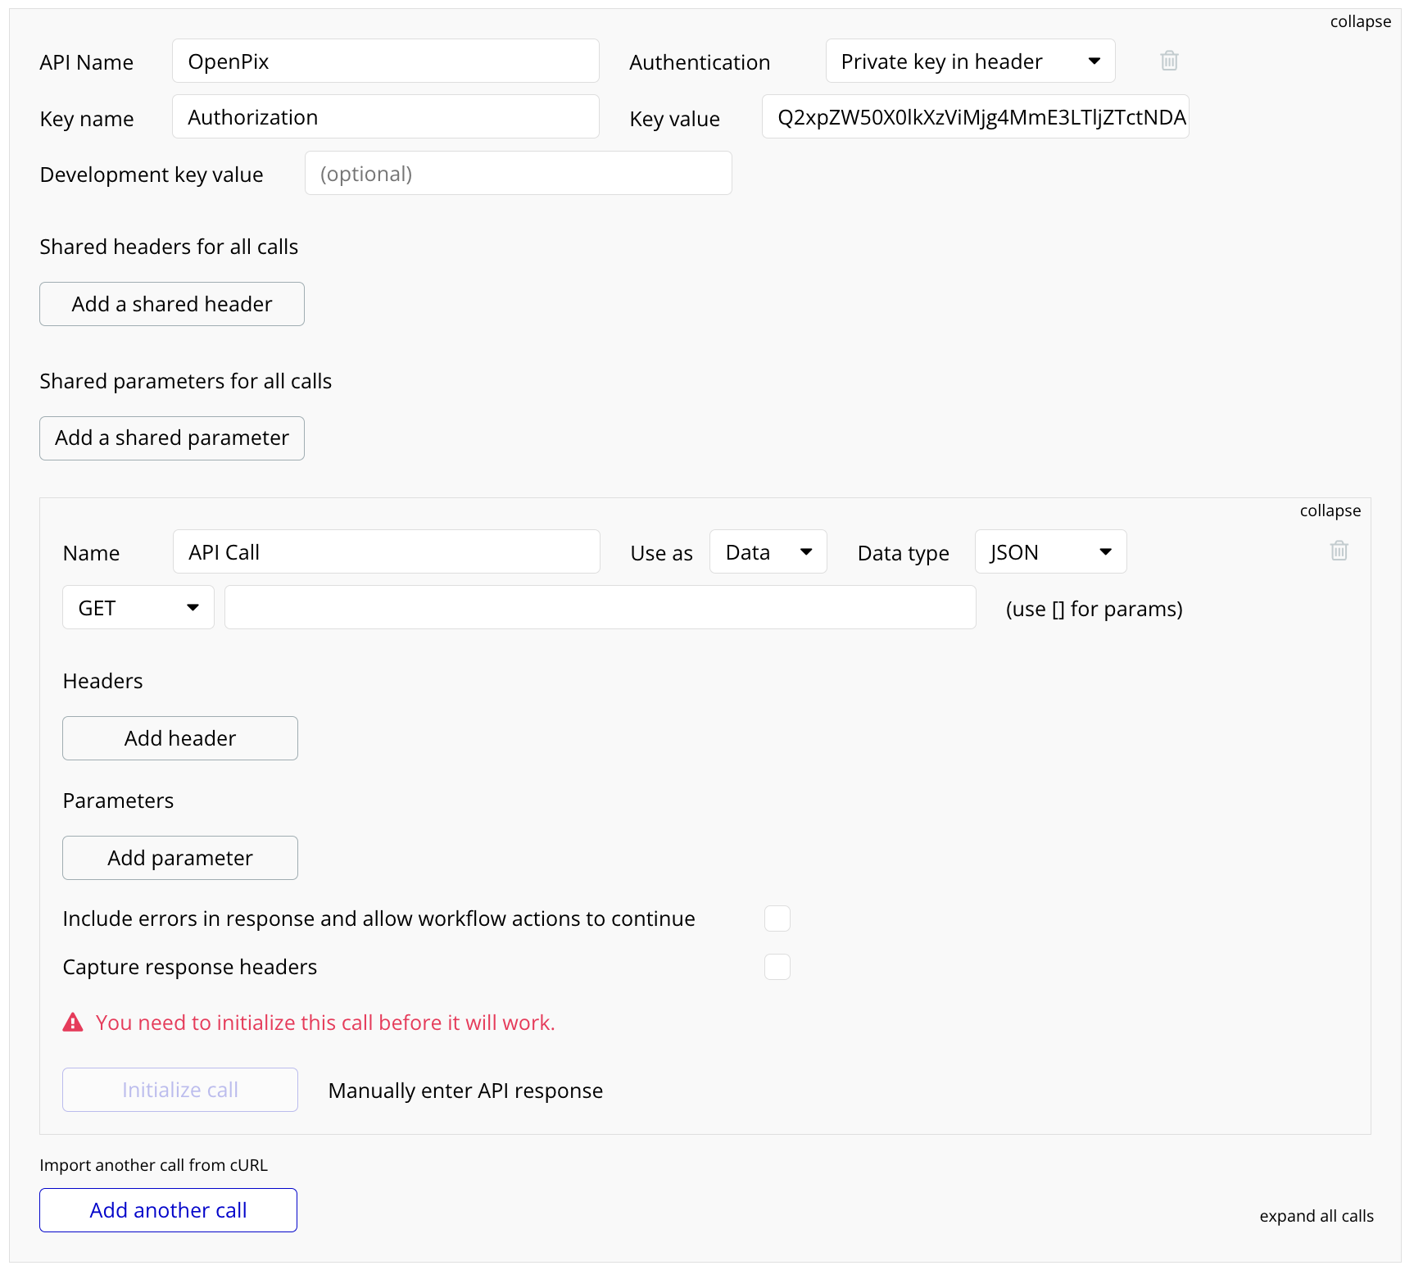This screenshot has width=1414, height=1270.
Task: Open the Data type JSON dropdown
Action: tap(1049, 551)
